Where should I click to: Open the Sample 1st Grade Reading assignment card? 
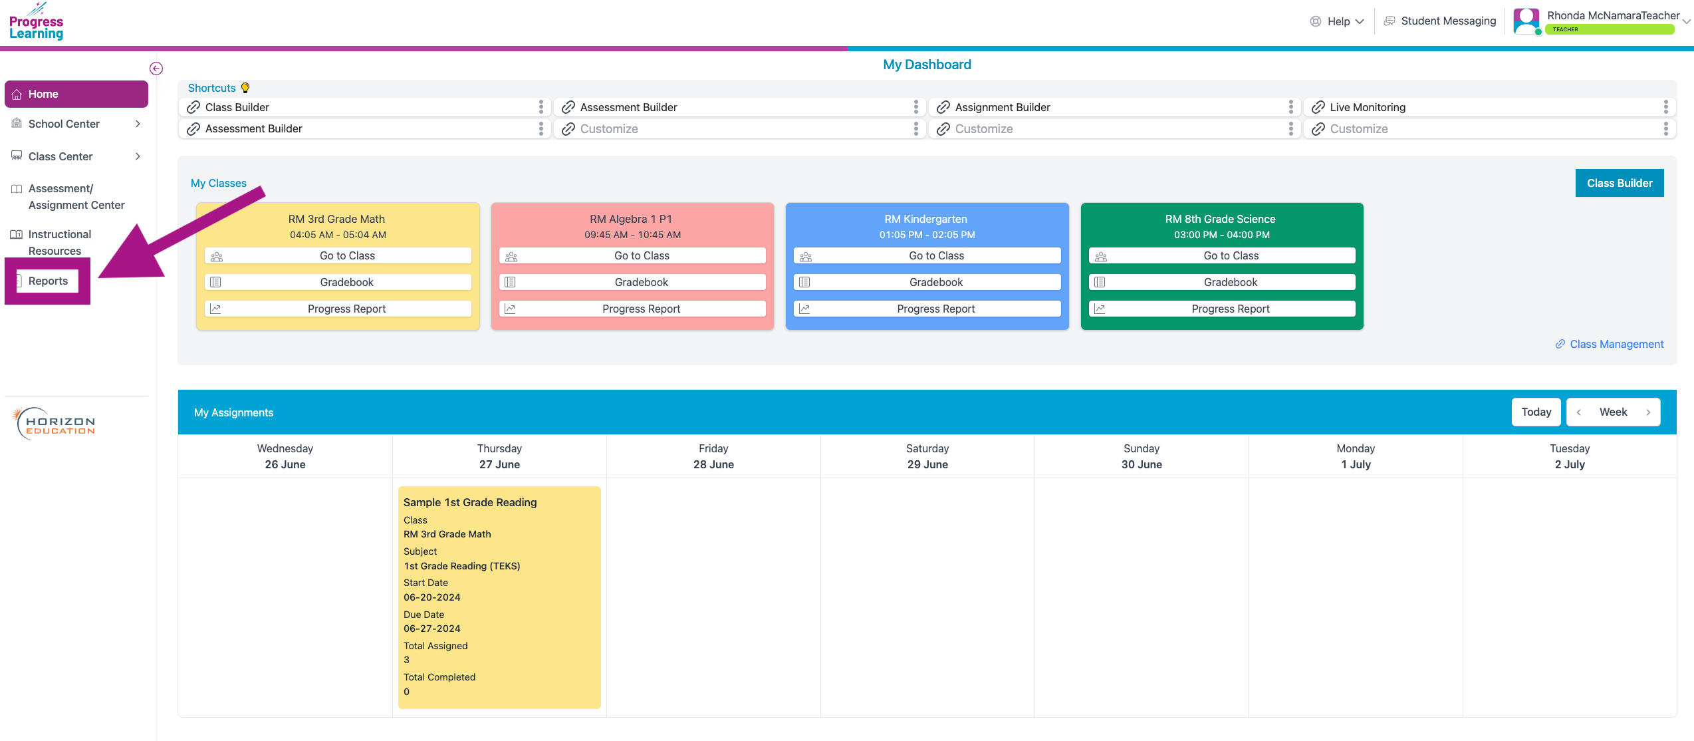(499, 597)
